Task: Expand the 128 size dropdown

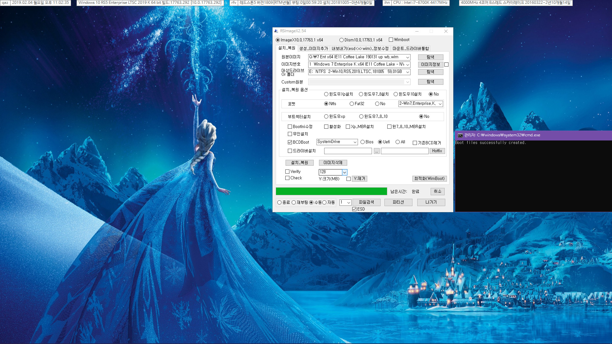Action: (345, 172)
